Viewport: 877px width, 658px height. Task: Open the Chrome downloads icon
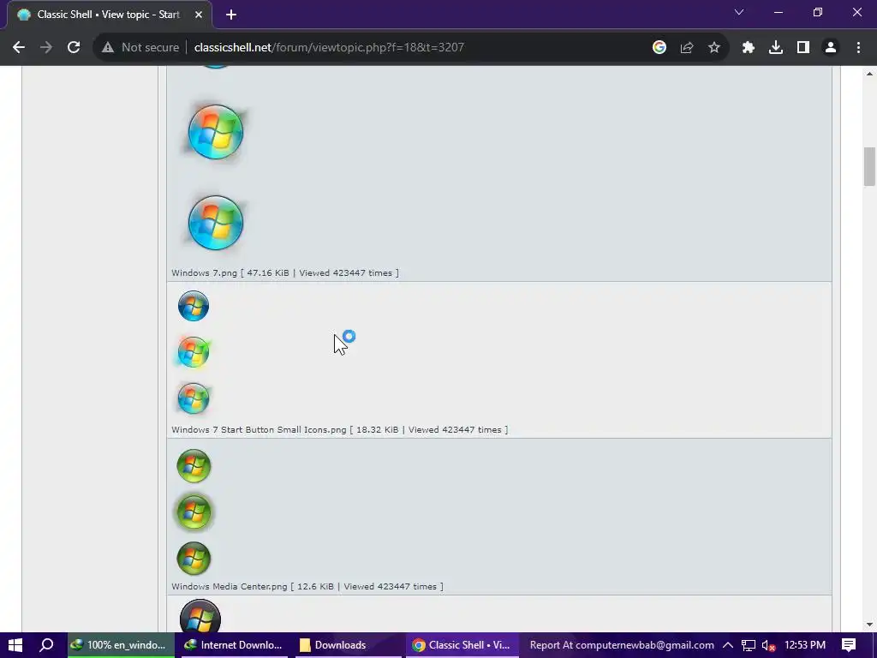776,48
